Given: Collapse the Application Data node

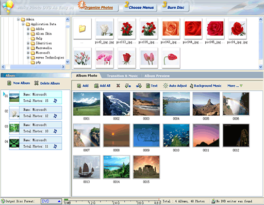Looking at the screenshot, I should [x=23, y=24].
